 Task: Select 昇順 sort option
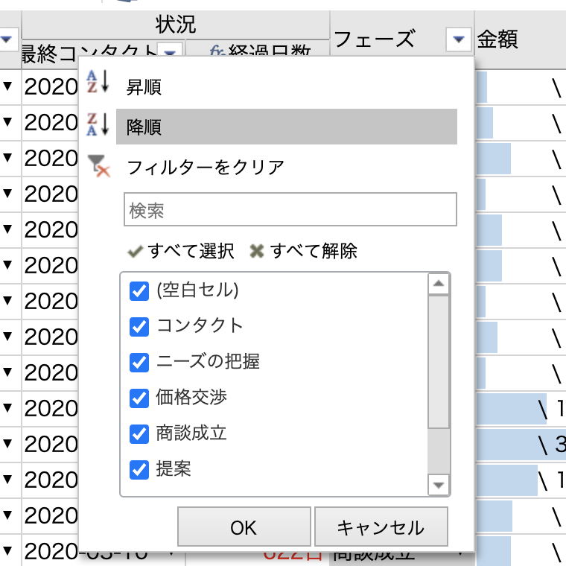[x=144, y=87]
